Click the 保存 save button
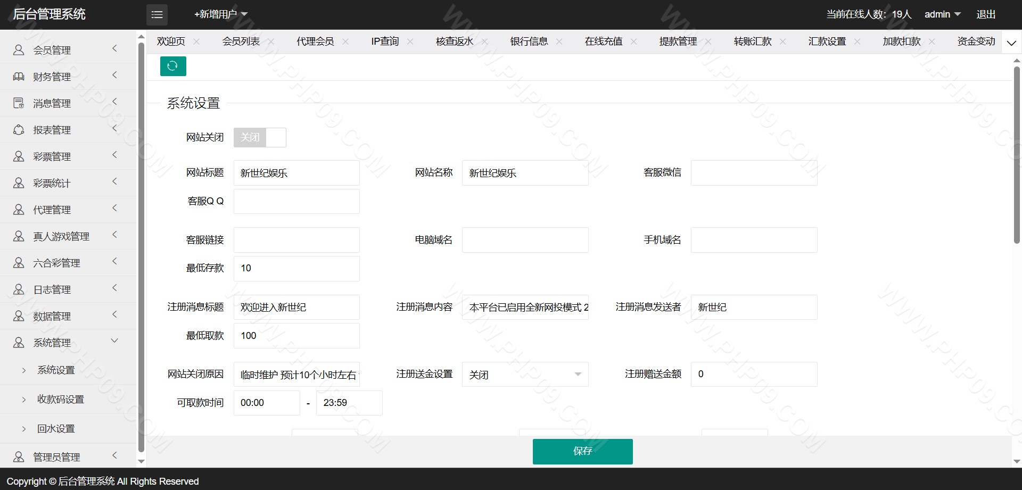 point(582,451)
